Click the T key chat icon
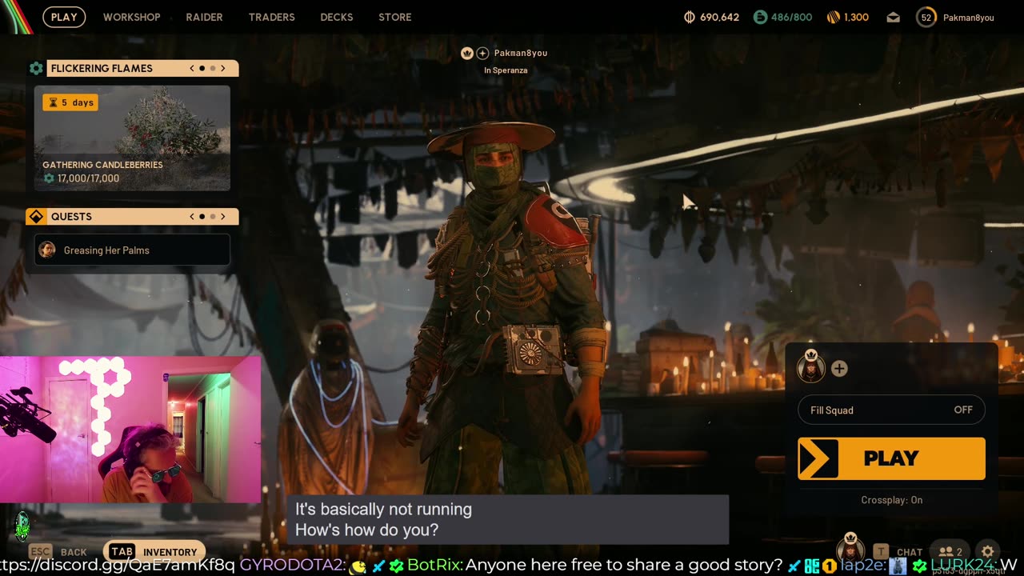The height and width of the screenshot is (576, 1024). pos(881,551)
